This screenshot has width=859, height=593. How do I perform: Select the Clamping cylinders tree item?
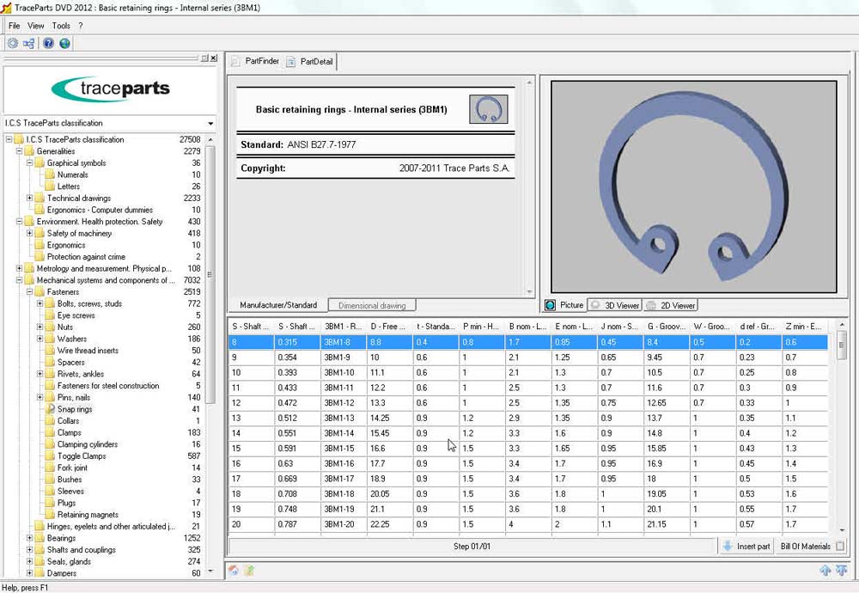pyautogui.click(x=88, y=444)
